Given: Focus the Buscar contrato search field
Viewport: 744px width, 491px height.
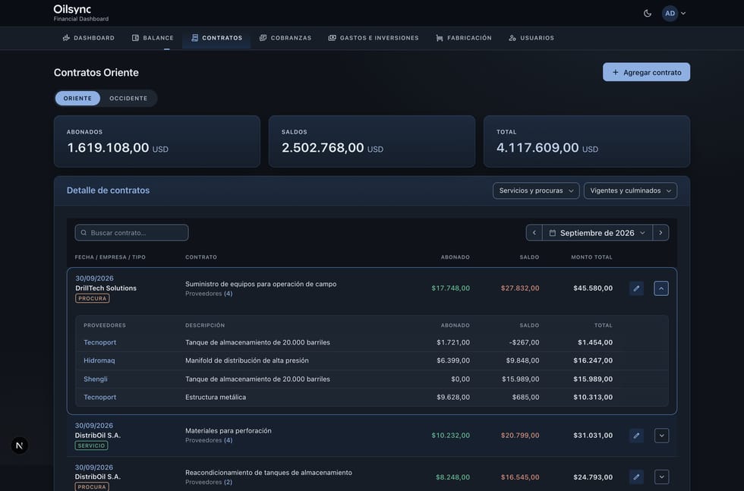Looking at the screenshot, I should click(131, 232).
